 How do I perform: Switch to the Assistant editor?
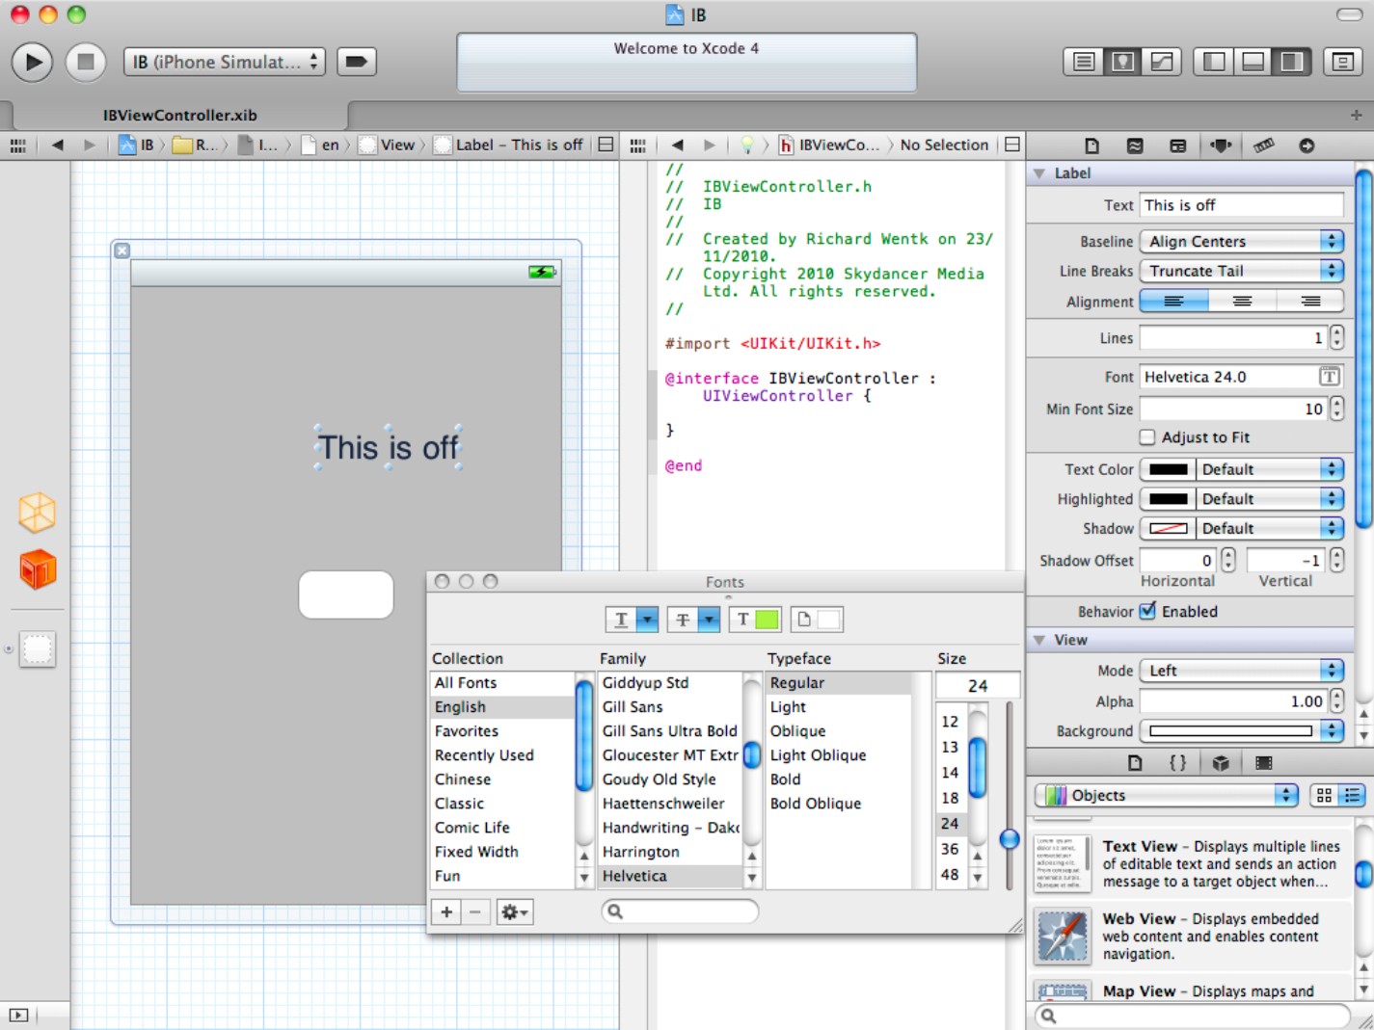(x=1122, y=62)
